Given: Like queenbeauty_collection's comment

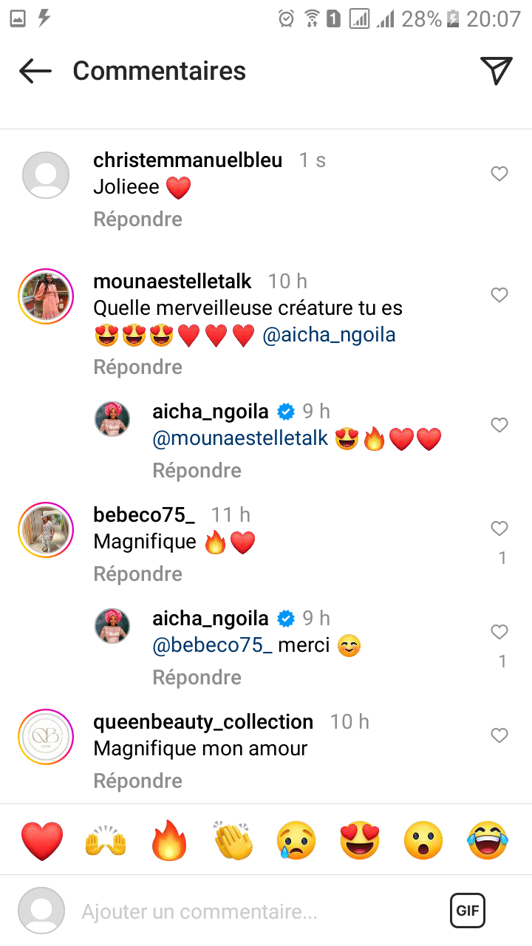Looking at the screenshot, I should coord(499,735).
